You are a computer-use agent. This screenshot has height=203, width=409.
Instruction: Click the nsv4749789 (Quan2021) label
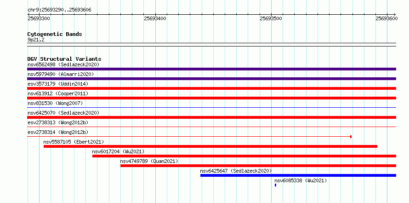pyautogui.click(x=149, y=161)
